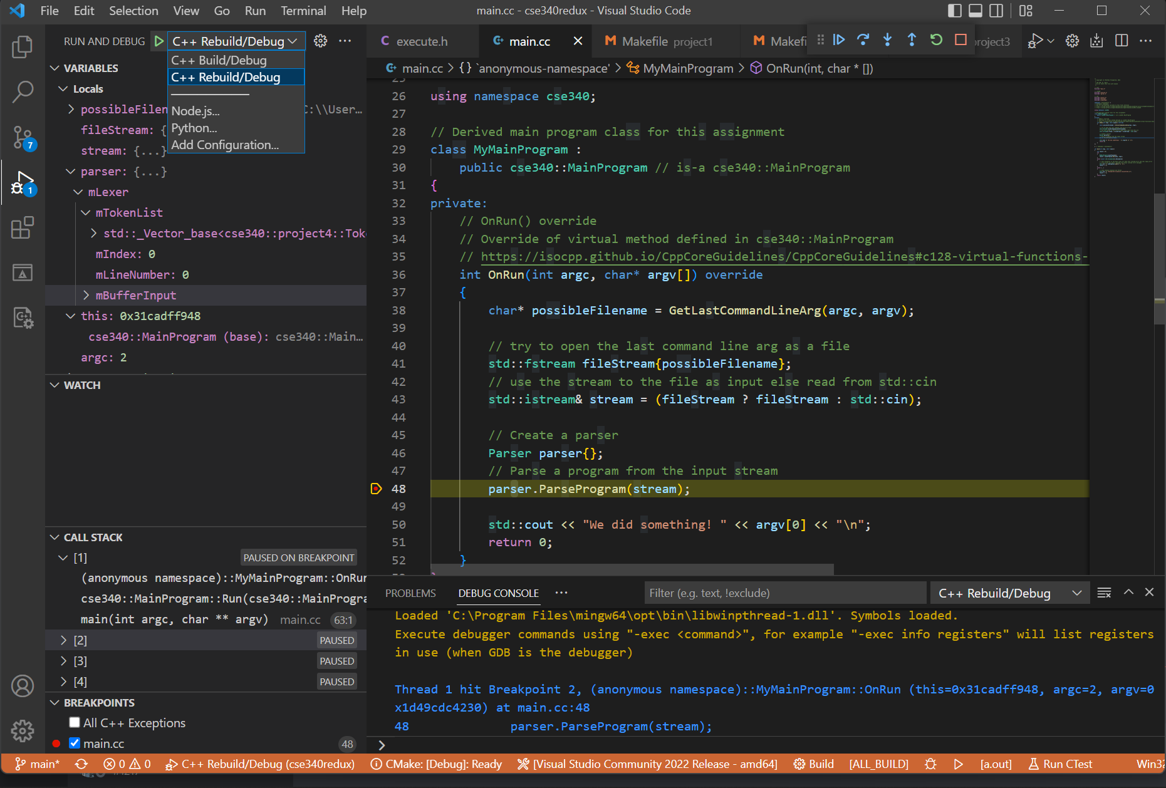
Task: Toggle the secondary side bar layout button
Action: (996, 11)
